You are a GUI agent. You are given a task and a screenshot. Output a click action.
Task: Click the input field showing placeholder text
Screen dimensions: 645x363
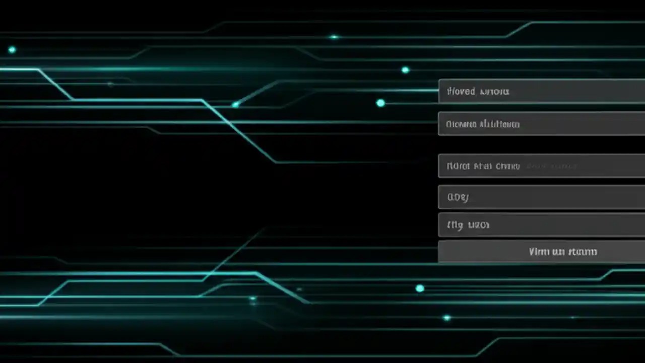tap(539, 166)
